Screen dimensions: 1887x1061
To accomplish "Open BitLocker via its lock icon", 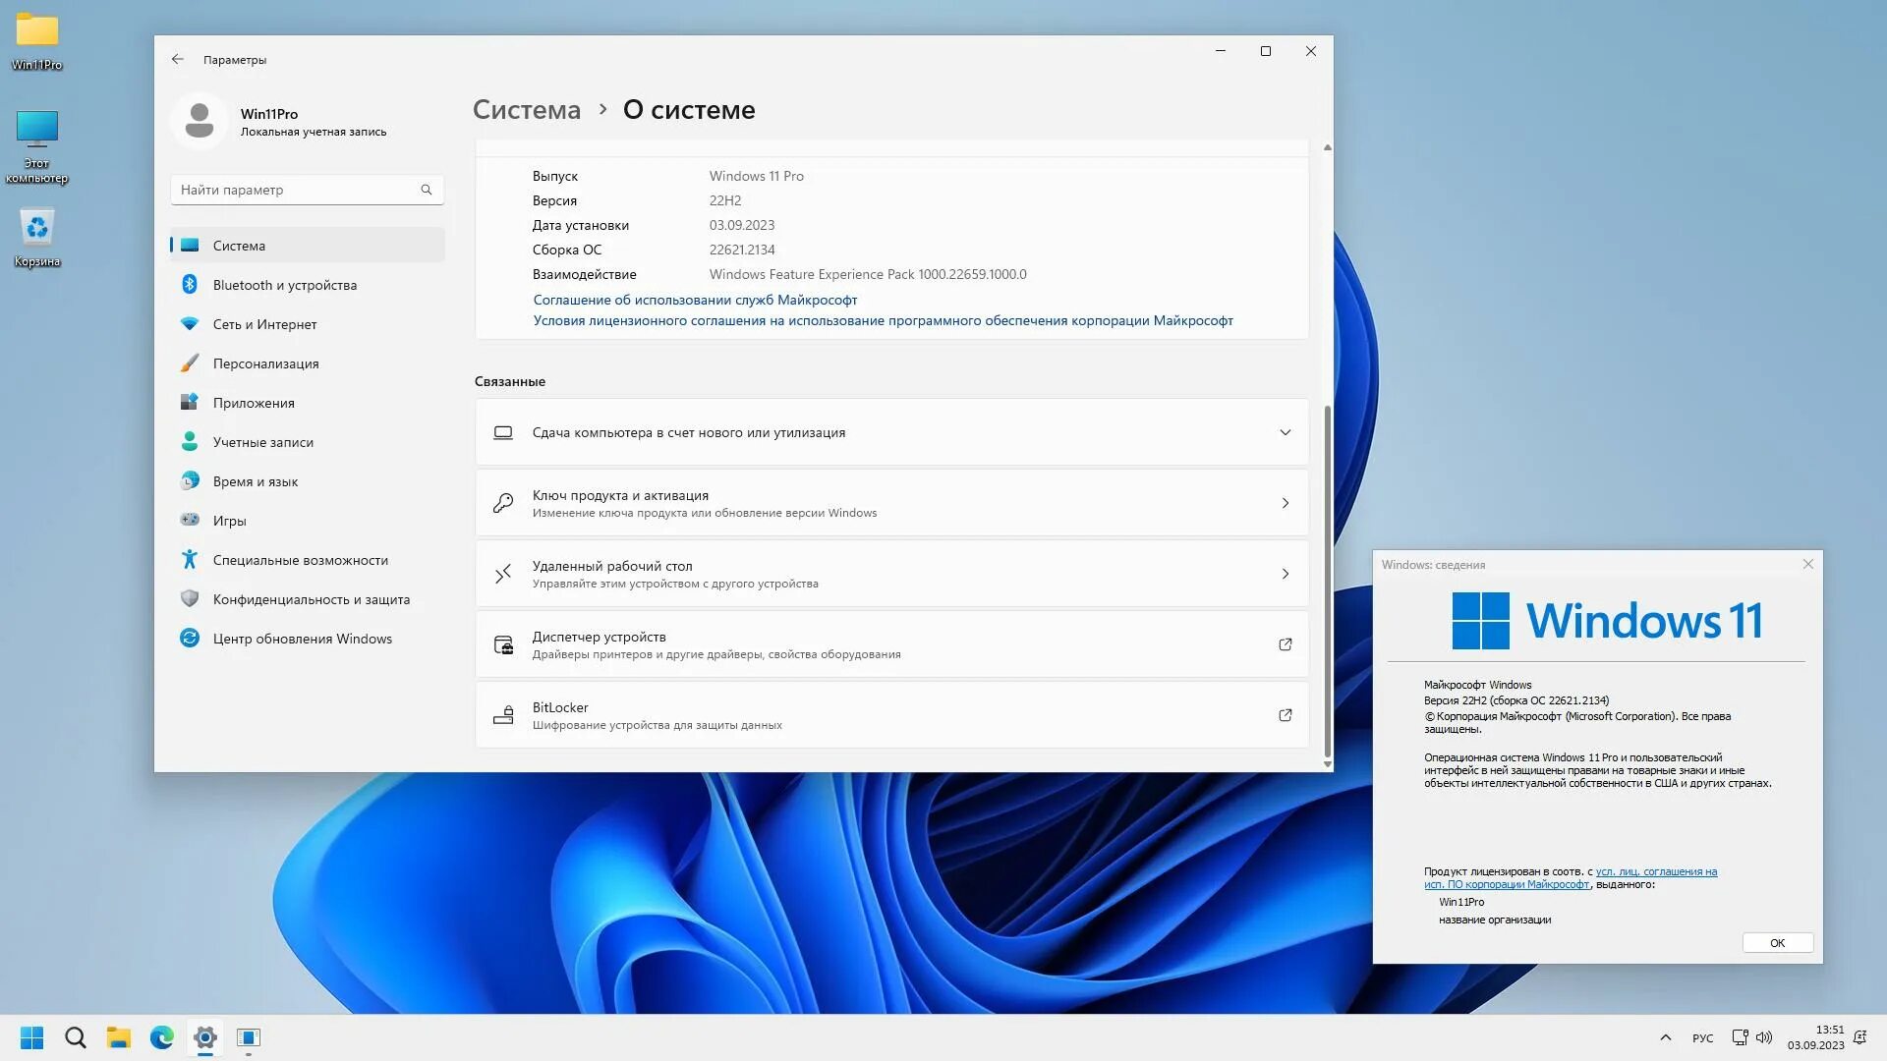I will tap(504, 714).
